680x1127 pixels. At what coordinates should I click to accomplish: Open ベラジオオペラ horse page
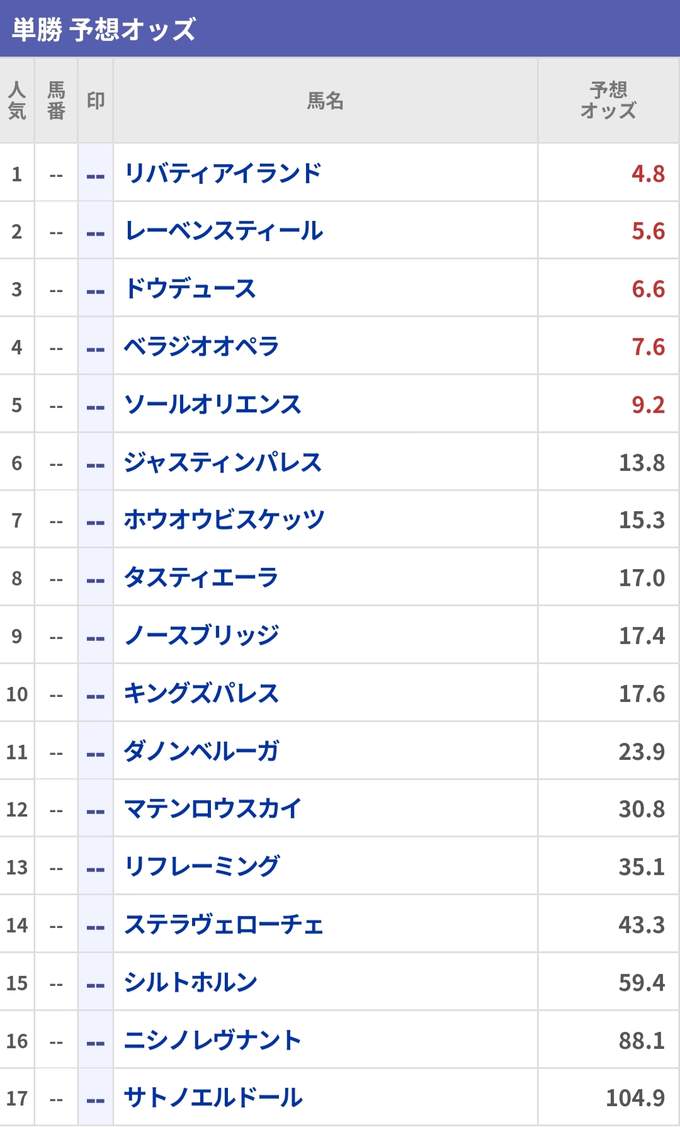(201, 347)
